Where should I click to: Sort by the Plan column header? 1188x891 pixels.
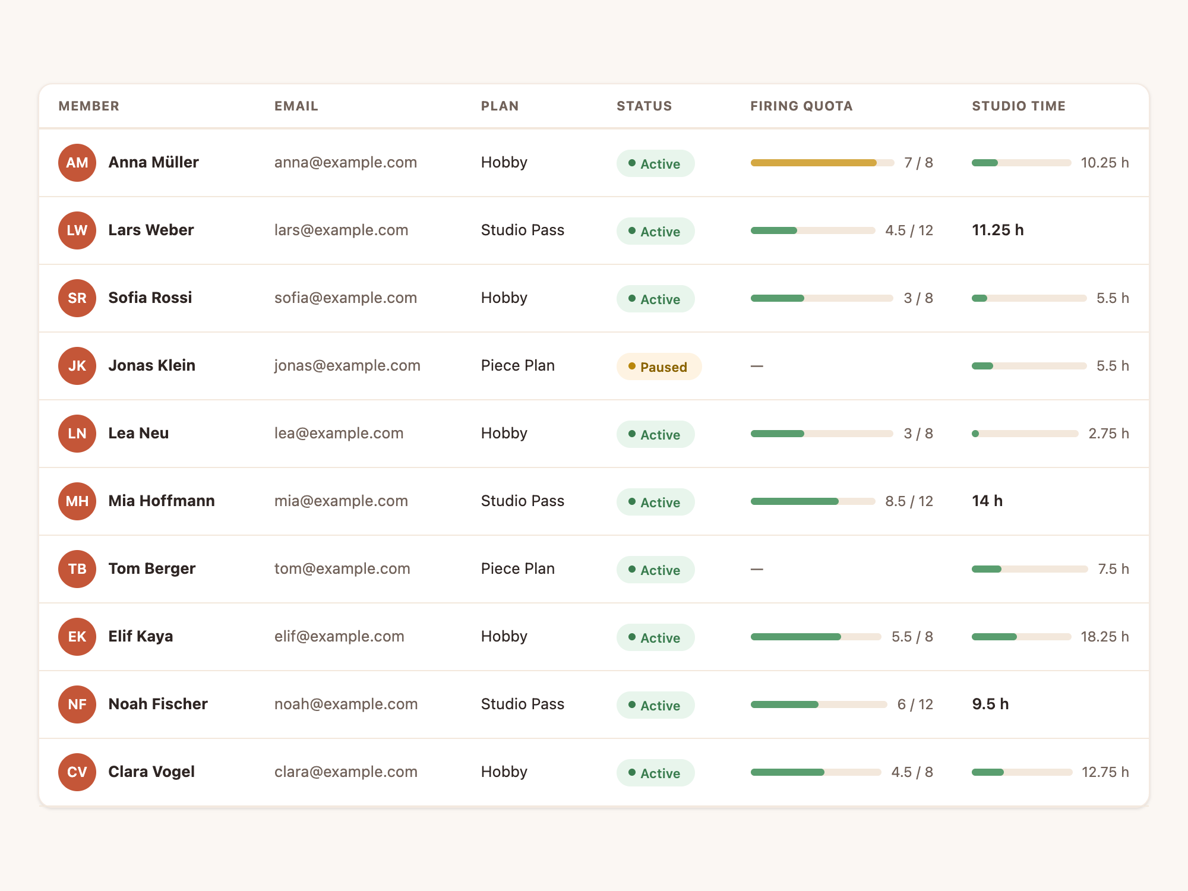click(x=500, y=106)
